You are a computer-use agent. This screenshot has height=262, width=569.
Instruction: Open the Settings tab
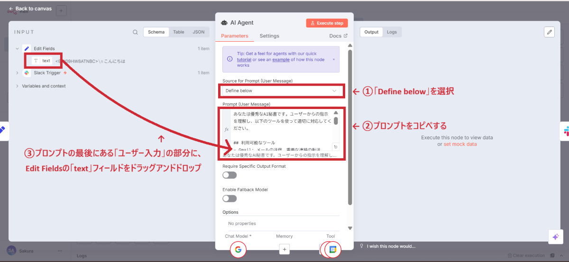pyautogui.click(x=269, y=36)
